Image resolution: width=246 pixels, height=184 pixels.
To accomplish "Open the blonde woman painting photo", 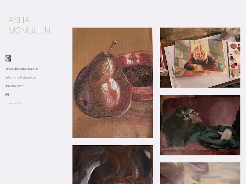I will (200, 58).
